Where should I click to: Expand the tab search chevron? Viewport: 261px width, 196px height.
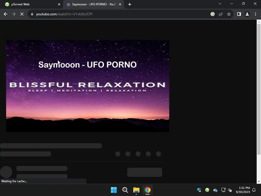[x=220, y=4]
